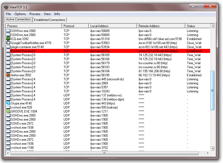Click the ICQ flower icon in process list
Screen dimensions: 223x163
coord(8,39)
